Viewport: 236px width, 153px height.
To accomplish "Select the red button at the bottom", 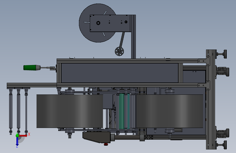I will click(x=106, y=144).
